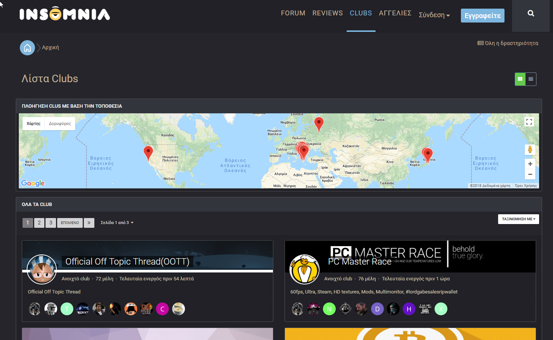This screenshot has width=553, height=340.
Task: Click the Insomnia logo
Action: (x=65, y=14)
